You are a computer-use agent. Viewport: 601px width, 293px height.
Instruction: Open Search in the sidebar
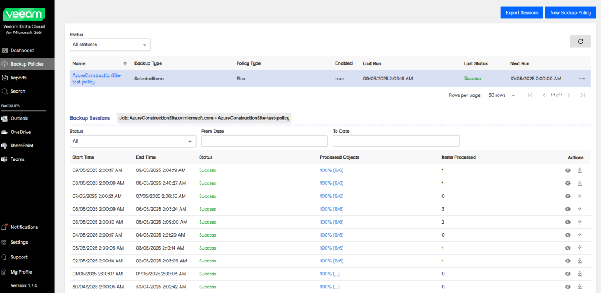18,91
